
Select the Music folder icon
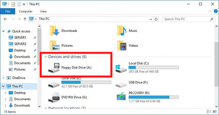pyautogui.click(x=121, y=31)
